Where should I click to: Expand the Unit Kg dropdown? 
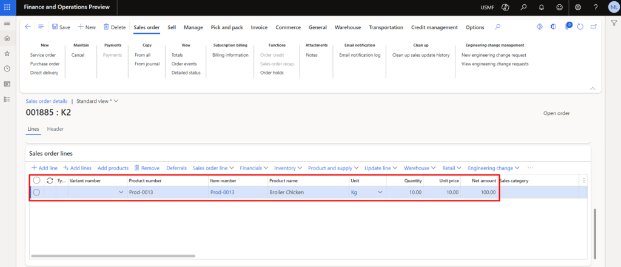[380, 193]
